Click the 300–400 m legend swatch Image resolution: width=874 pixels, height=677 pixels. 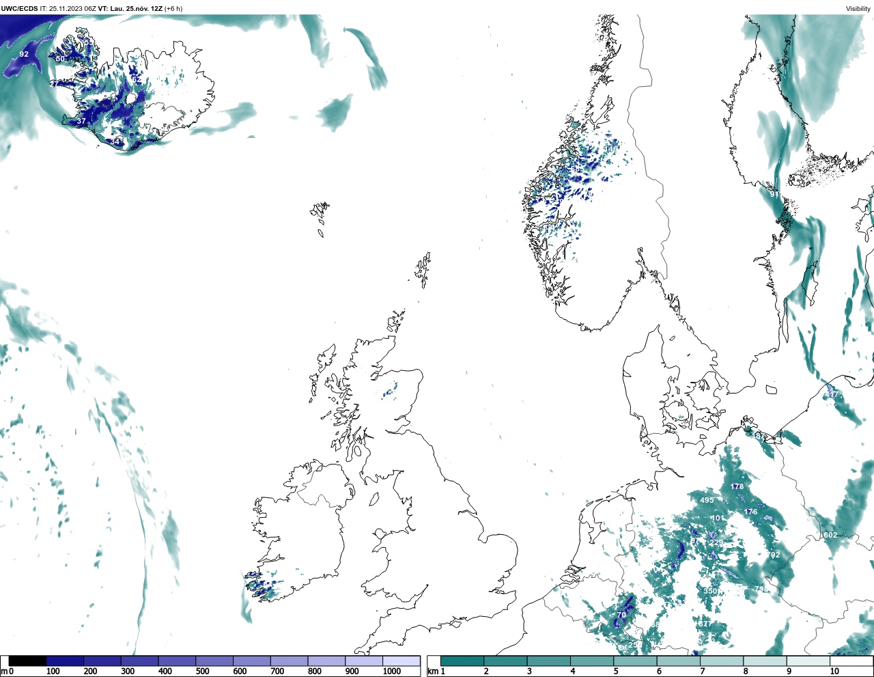pyautogui.click(x=139, y=661)
